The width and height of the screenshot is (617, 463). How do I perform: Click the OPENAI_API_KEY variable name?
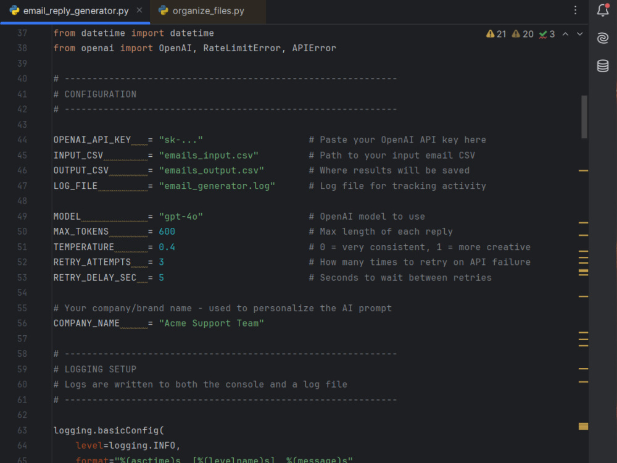(92, 140)
